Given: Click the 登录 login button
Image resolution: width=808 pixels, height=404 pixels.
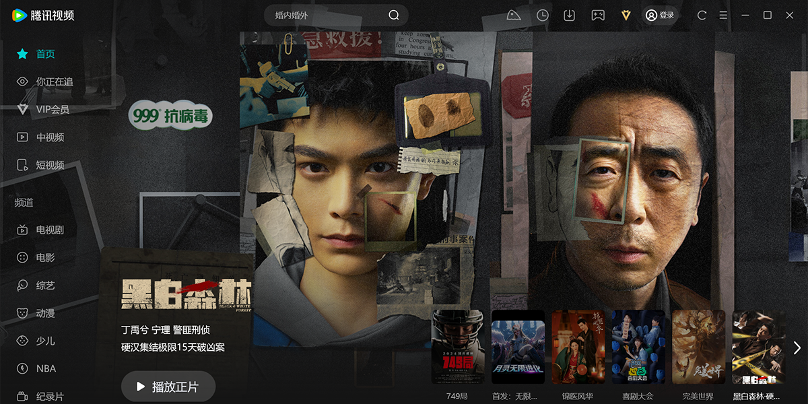Looking at the screenshot, I should tap(659, 15).
